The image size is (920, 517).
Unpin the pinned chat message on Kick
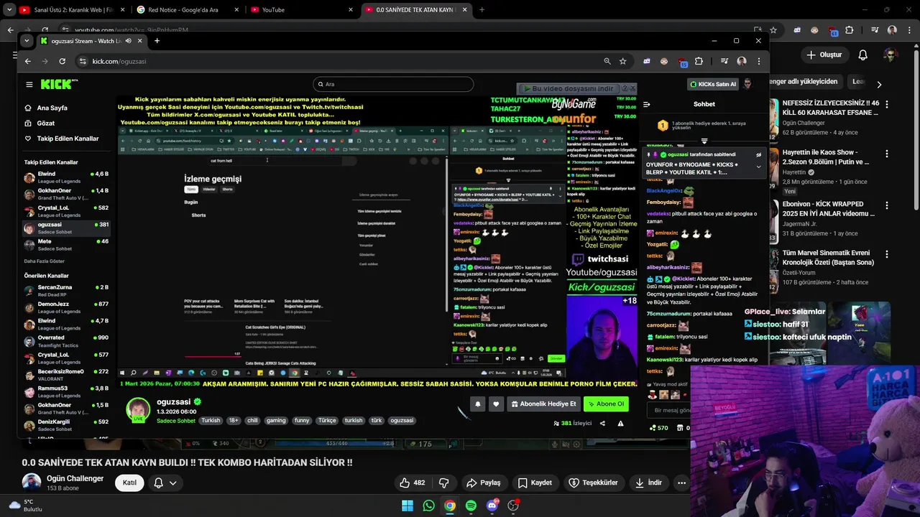[x=758, y=154]
